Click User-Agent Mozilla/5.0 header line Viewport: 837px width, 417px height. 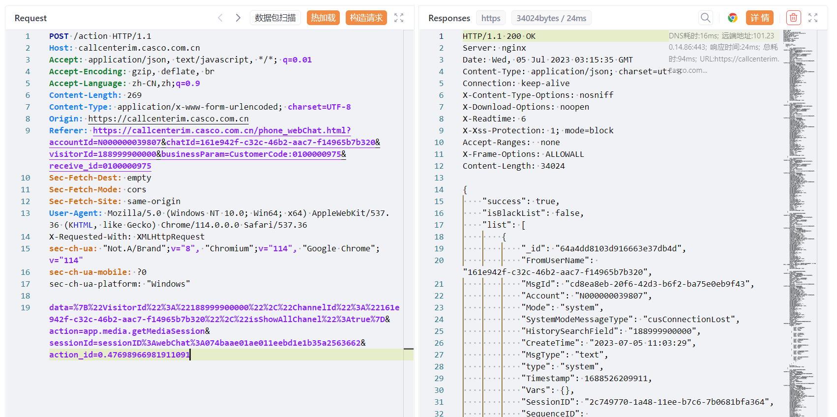click(x=219, y=219)
